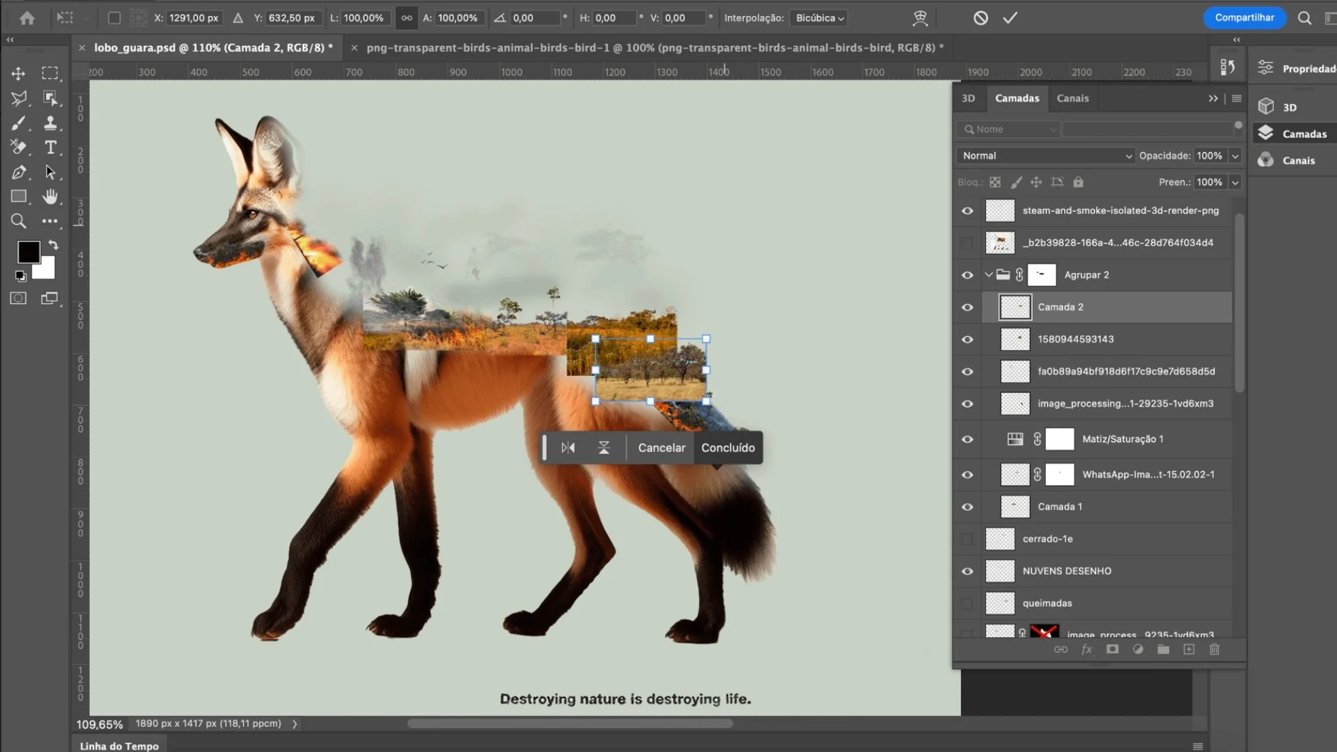Commit transform with checkmark icon
This screenshot has height=752, width=1337.
(x=1010, y=18)
